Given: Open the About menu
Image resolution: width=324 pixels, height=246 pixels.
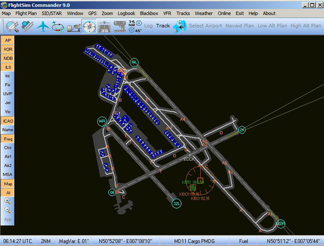Looking at the screenshot, I should click(x=269, y=13).
